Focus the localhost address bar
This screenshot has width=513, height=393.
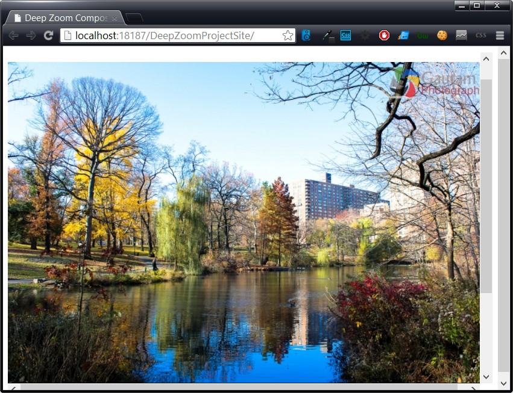pyautogui.click(x=178, y=36)
